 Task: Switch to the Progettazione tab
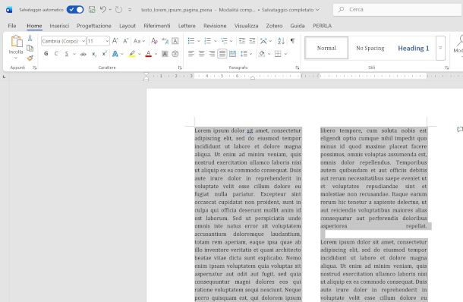tap(94, 26)
